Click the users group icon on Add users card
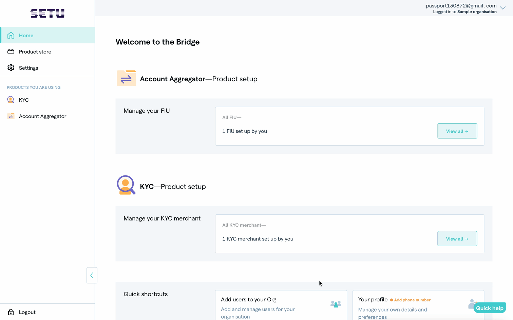The image size is (513, 320). coord(336,304)
